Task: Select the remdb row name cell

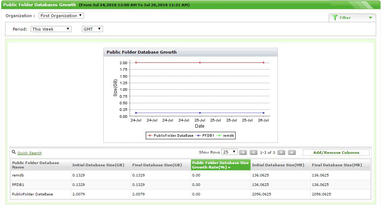Action: pos(41,175)
